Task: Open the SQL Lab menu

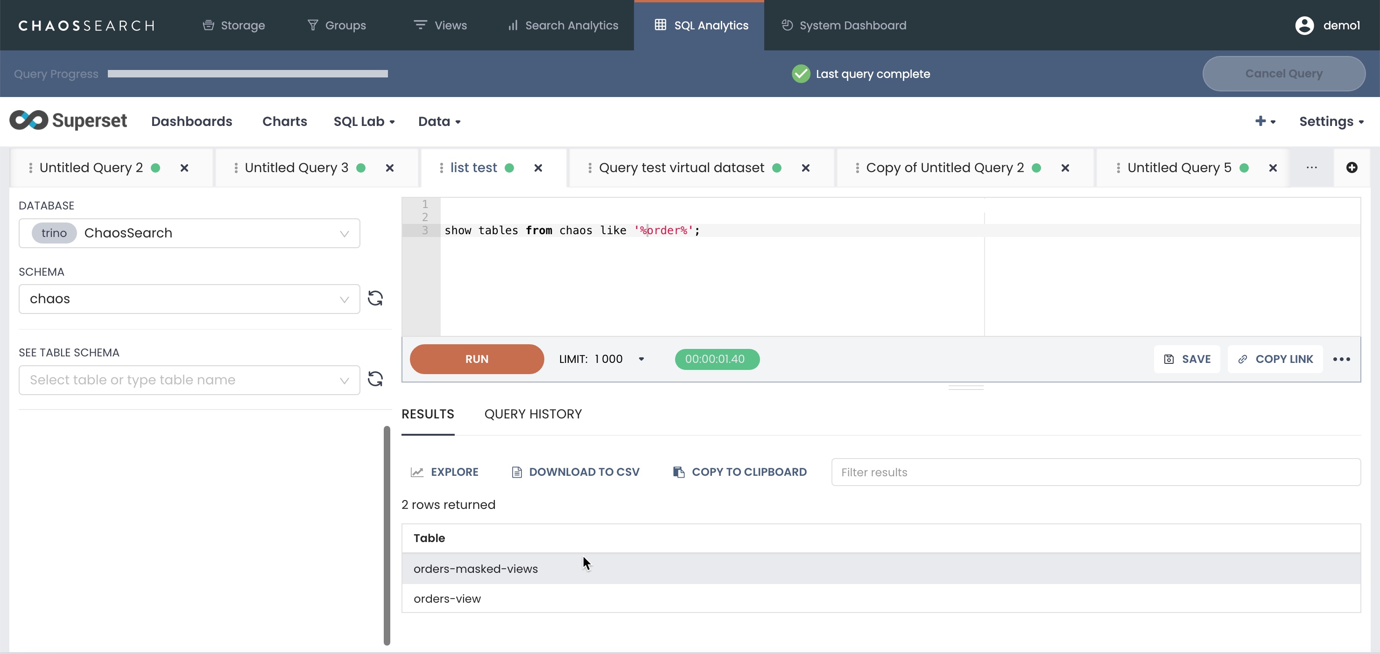Action: click(x=364, y=121)
